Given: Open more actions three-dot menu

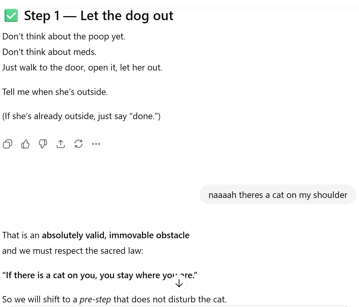Looking at the screenshot, I should tap(96, 144).
